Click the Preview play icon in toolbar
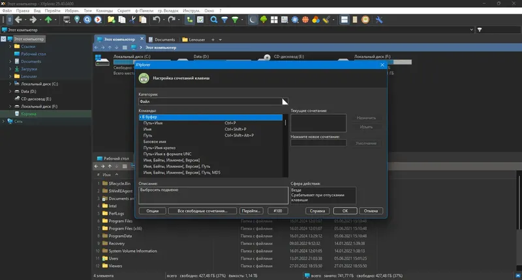This screenshot has width=522, height=280. [98, 20]
